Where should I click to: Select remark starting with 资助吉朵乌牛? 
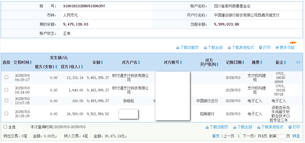pos(279,114)
